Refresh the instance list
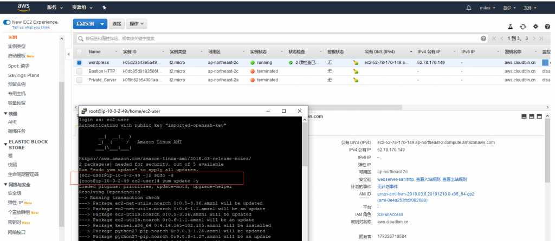Image resolution: width=555 pixels, height=241 pixels. click(x=523, y=27)
